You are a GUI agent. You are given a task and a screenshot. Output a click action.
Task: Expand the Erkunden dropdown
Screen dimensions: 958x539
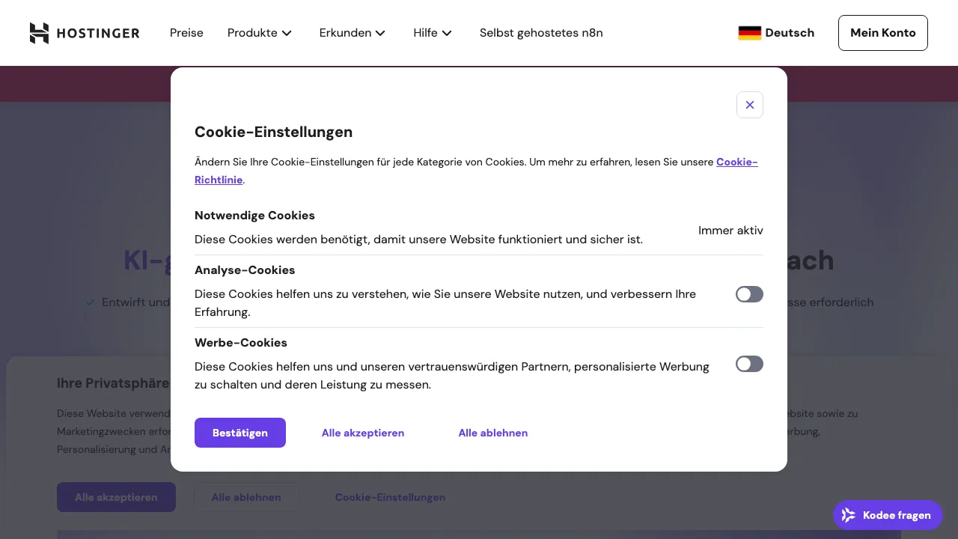click(x=352, y=33)
